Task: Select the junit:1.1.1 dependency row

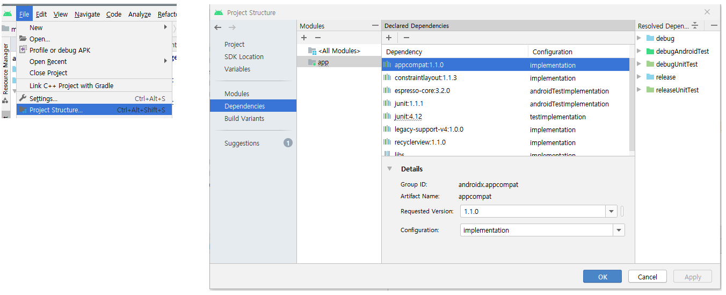Action: coord(505,104)
